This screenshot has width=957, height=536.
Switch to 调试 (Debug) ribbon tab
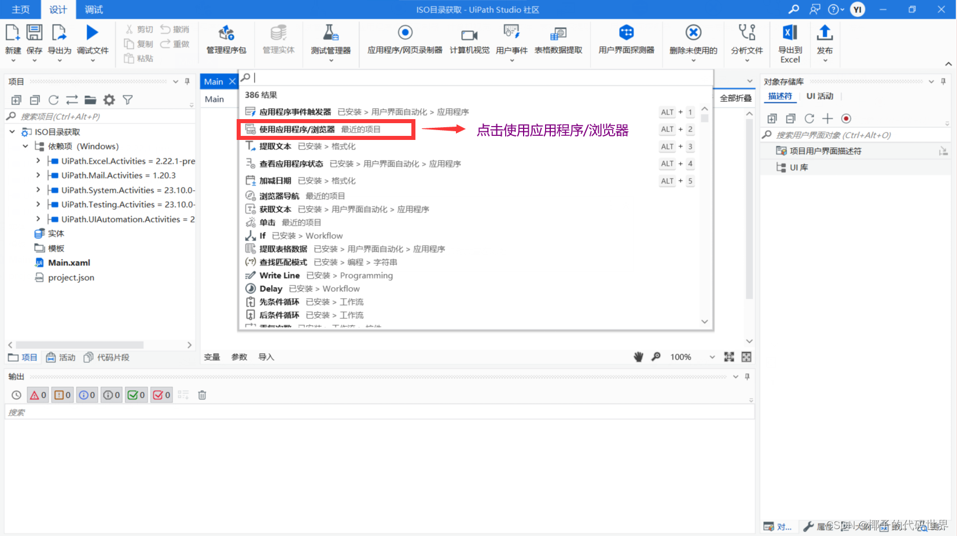pos(94,9)
